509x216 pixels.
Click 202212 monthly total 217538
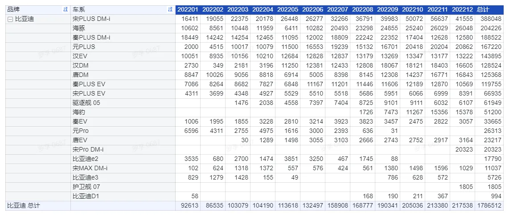click(x=462, y=206)
